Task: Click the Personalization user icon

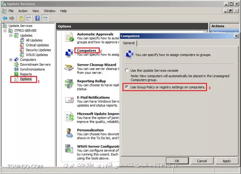Action: click(x=69, y=133)
